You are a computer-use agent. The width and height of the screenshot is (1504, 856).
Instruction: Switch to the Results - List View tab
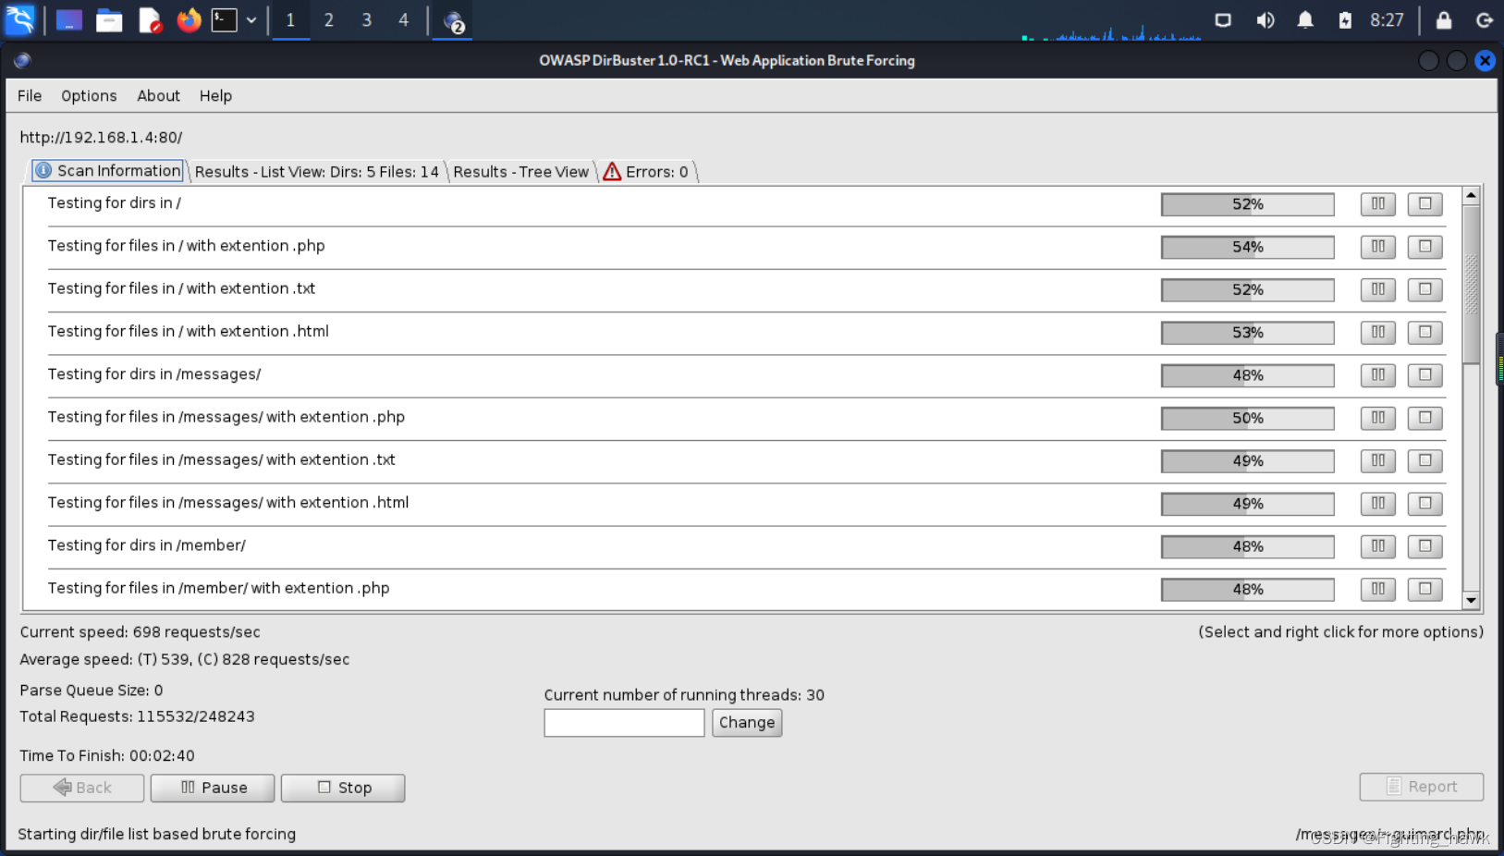coord(317,172)
